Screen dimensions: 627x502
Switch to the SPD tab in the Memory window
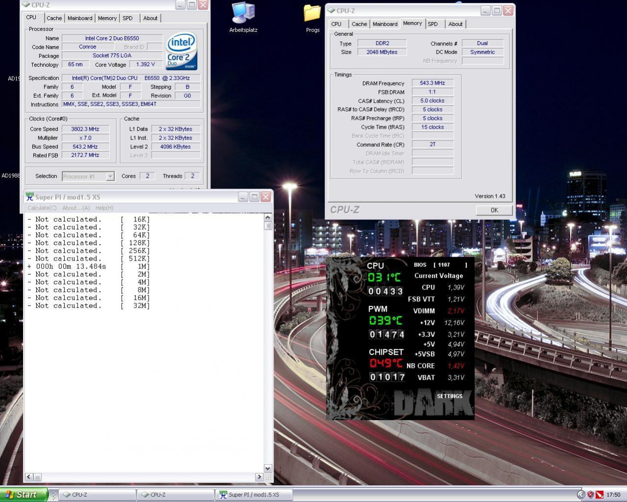tap(432, 24)
